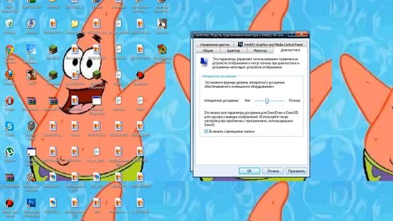The image size is (393, 221).
Task: Click the Полное label beside the slider
Action: (294, 101)
